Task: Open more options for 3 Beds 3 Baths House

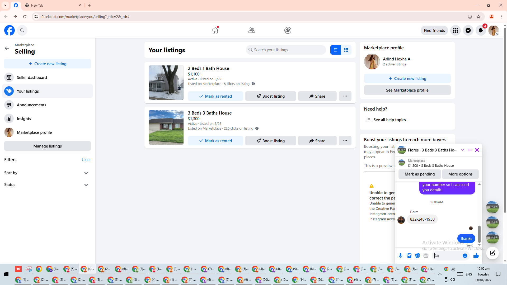Action: click(345, 141)
